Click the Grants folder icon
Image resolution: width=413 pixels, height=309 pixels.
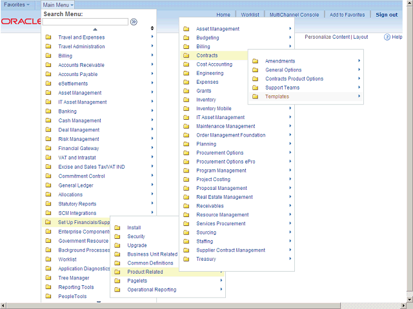tap(186, 91)
